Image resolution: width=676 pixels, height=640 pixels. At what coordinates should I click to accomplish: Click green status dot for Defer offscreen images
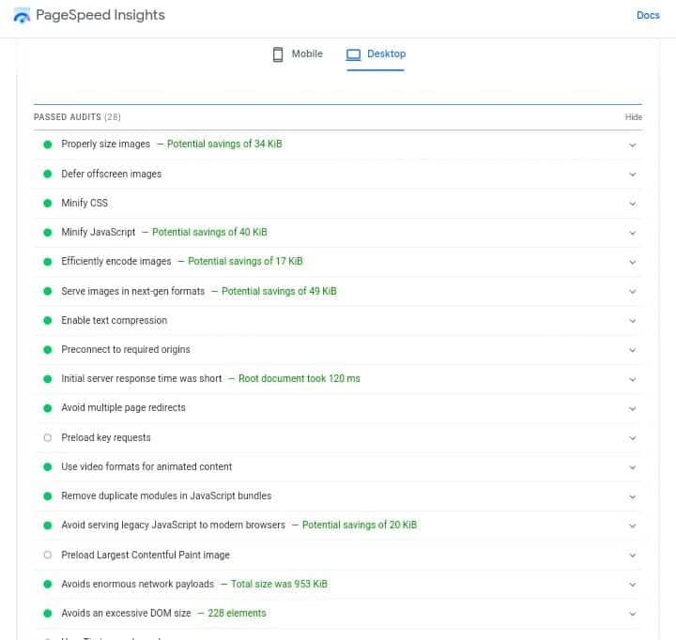pos(48,174)
